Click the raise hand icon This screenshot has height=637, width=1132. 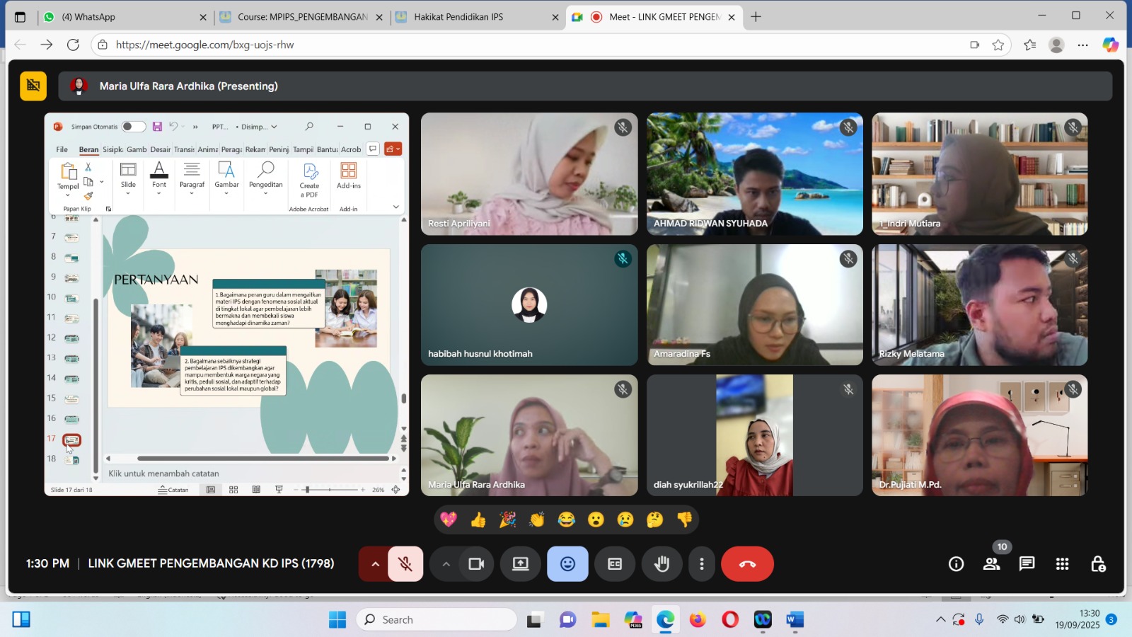pos(662,564)
